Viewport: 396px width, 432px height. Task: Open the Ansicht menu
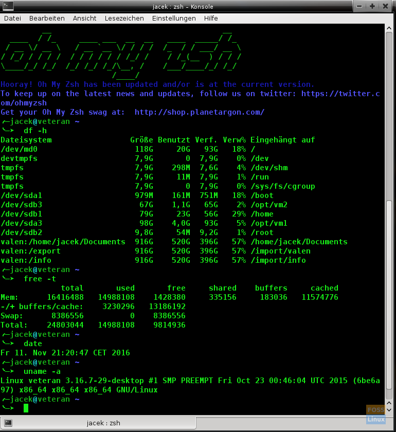click(x=85, y=18)
